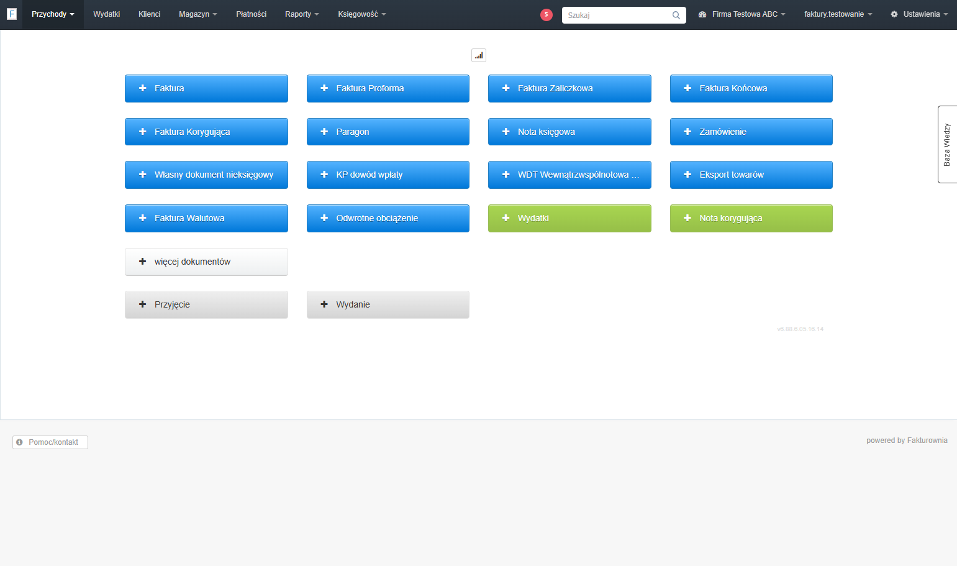The height and width of the screenshot is (566, 957).
Task: Open the Płatności menu item
Action: [251, 14]
